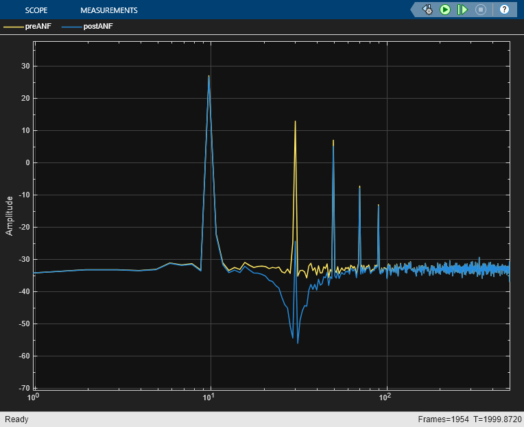Viewport: 524px width, 427px height.
Task: Click the step-back settings icon
Action: click(427, 10)
